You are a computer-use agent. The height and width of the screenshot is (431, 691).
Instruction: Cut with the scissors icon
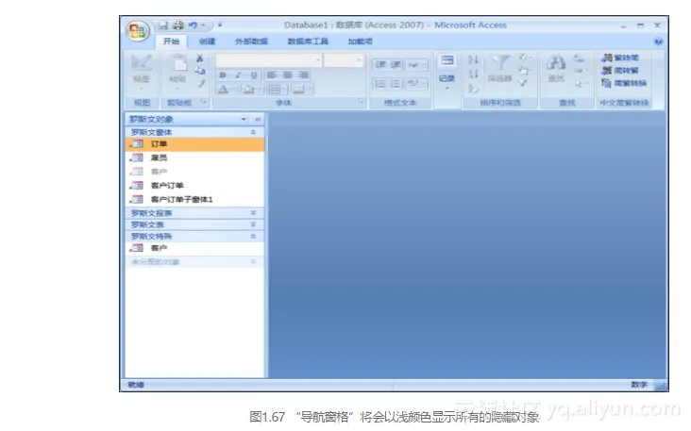point(199,58)
